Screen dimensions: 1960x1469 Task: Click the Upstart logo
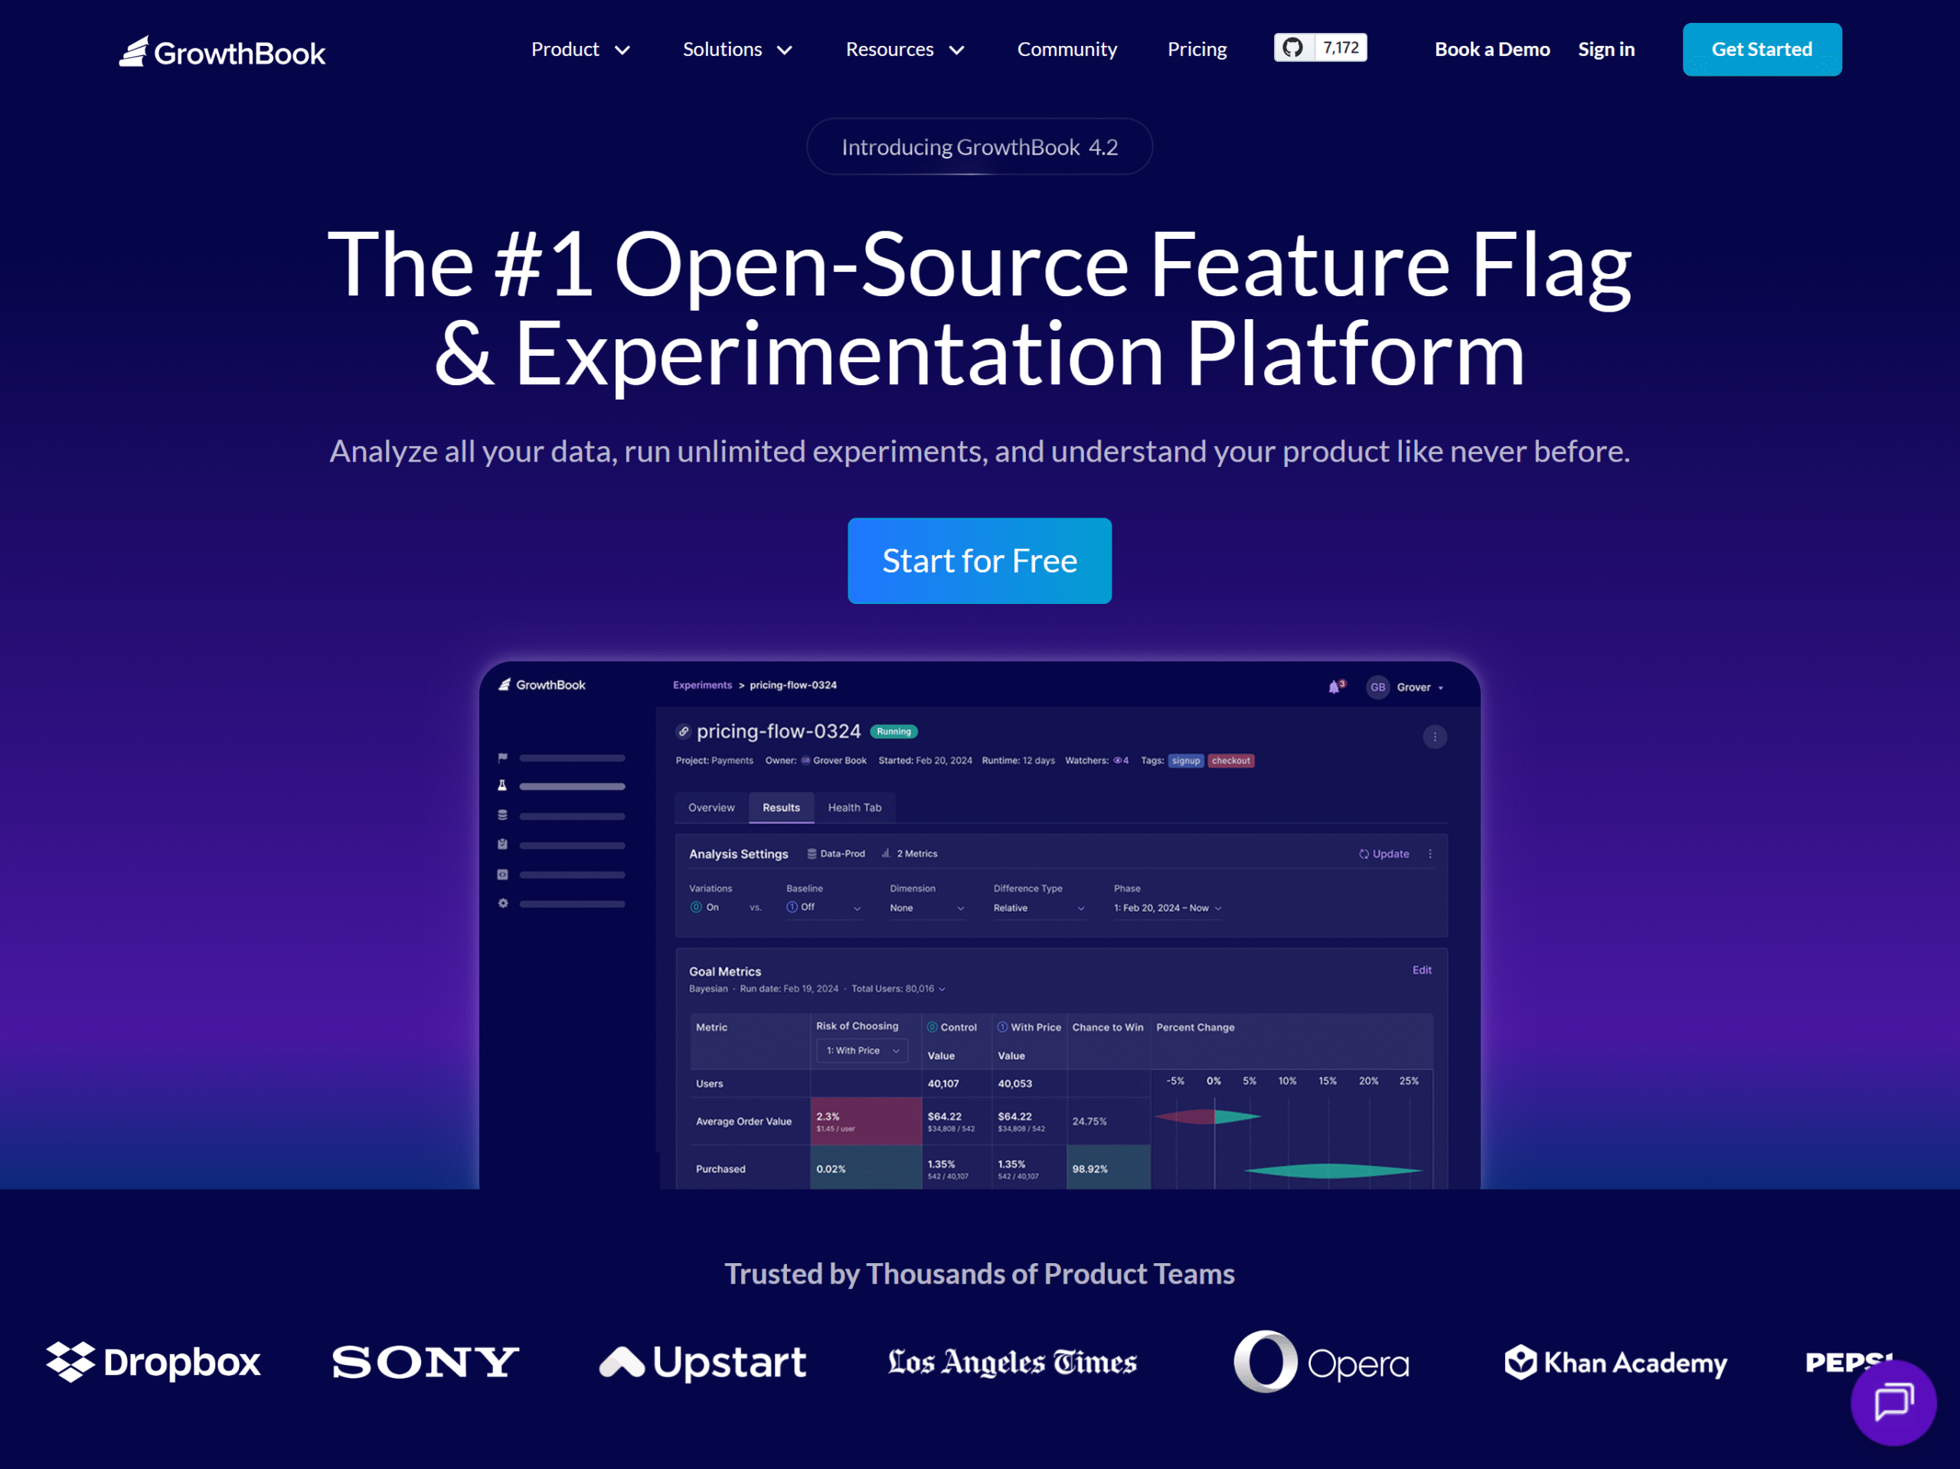(x=703, y=1362)
